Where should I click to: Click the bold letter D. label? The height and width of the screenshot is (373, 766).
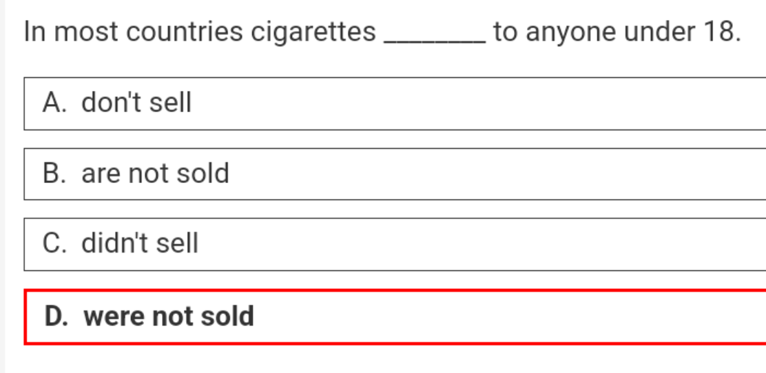click(56, 317)
